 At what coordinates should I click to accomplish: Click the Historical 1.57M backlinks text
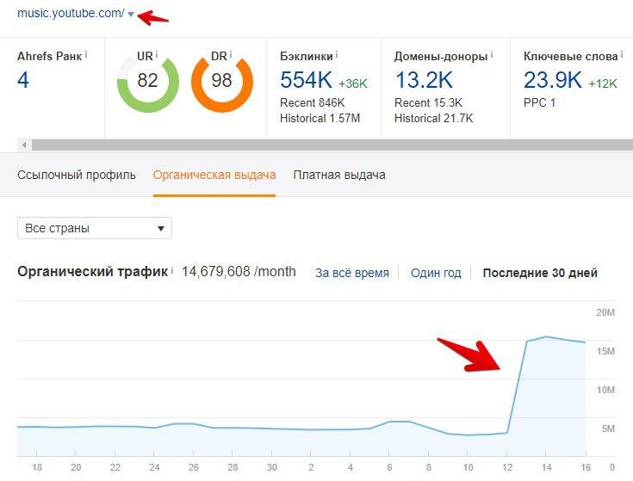[x=320, y=118]
